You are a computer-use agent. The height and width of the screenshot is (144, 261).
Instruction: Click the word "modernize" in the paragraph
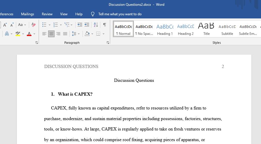click(x=72, y=119)
